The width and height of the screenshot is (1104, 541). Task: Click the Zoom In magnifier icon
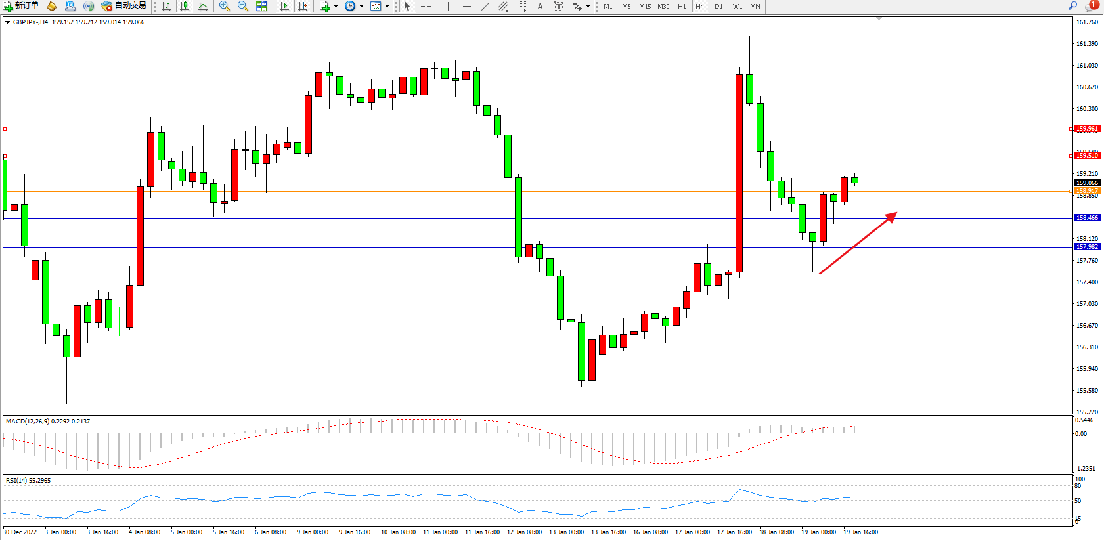[225, 6]
